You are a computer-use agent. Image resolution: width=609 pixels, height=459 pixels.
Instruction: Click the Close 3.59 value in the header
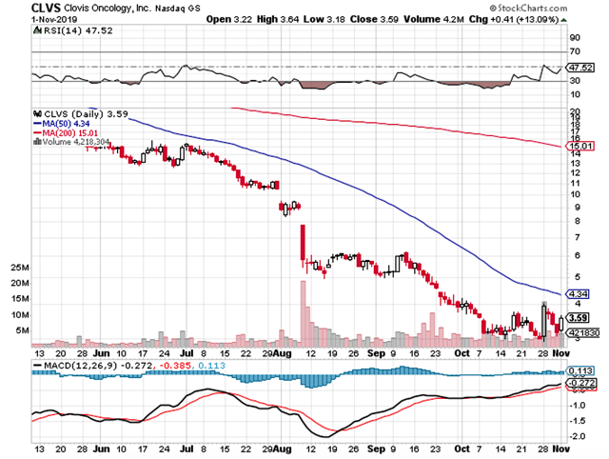click(374, 19)
